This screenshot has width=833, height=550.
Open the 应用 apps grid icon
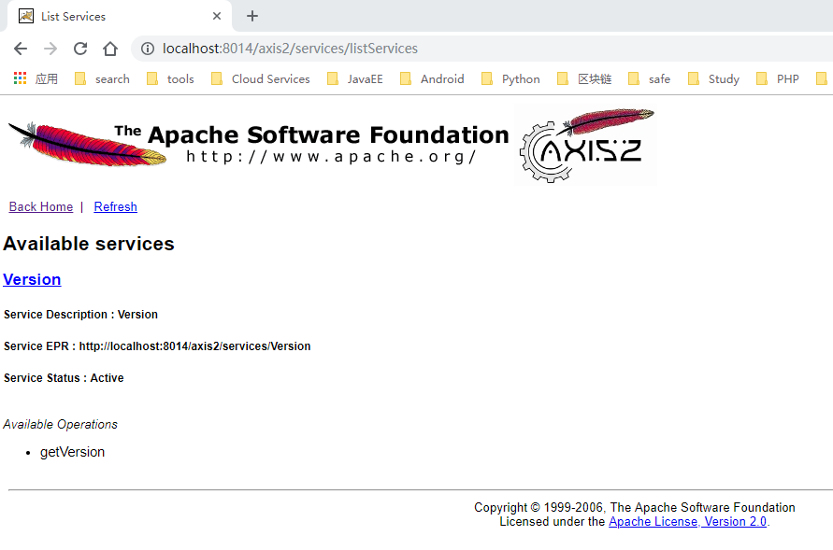coord(19,78)
